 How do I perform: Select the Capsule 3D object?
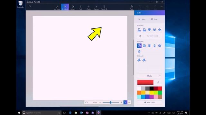click(154, 46)
